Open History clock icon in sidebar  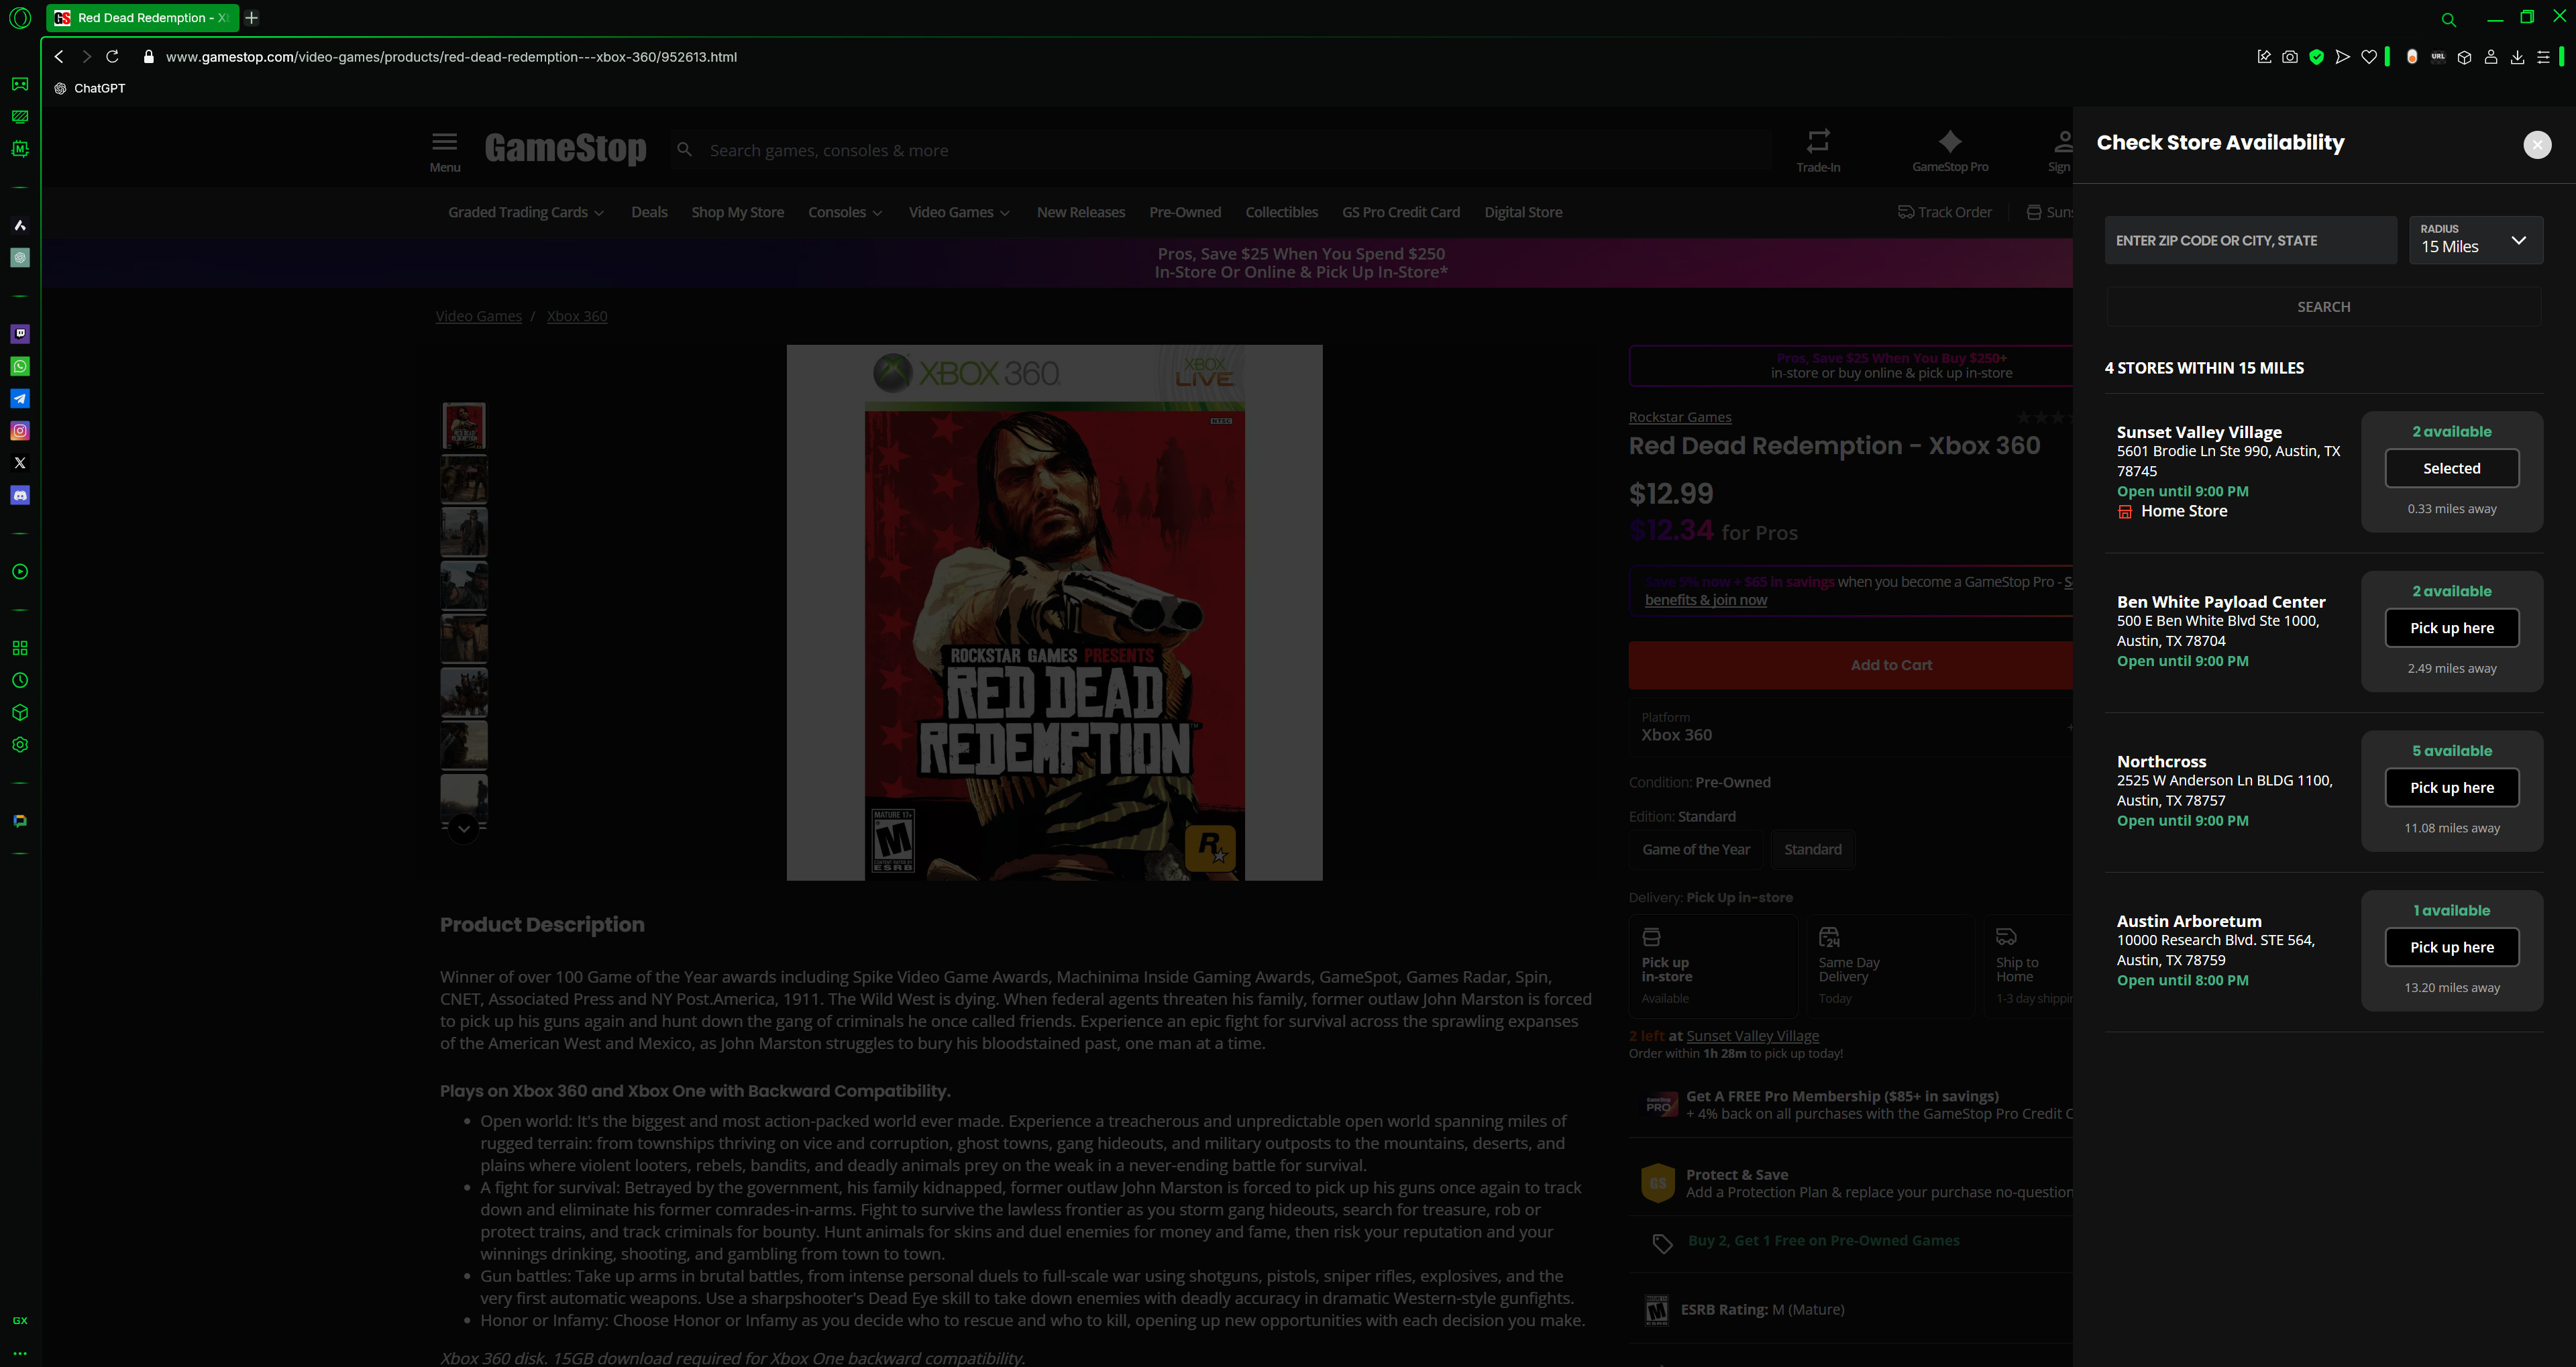point(20,680)
